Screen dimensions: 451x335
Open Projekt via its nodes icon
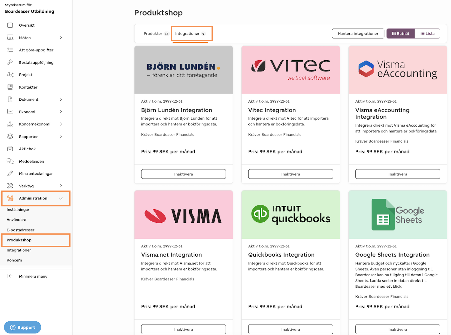point(10,75)
